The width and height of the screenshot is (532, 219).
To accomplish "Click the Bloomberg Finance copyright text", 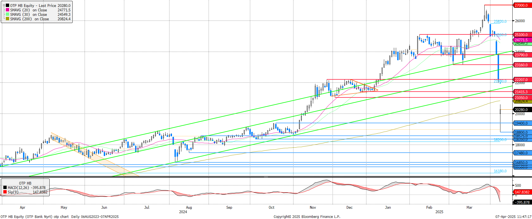I will (307, 217).
